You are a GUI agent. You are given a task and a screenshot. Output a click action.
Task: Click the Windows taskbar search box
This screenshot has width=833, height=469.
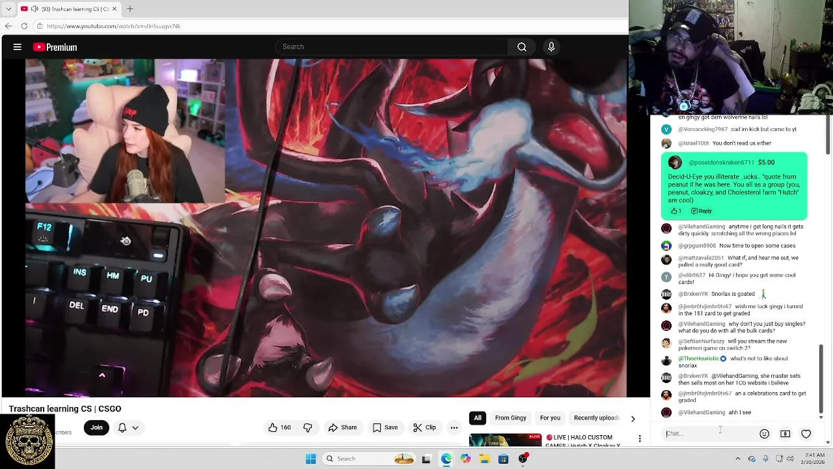[x=369, y=459]
